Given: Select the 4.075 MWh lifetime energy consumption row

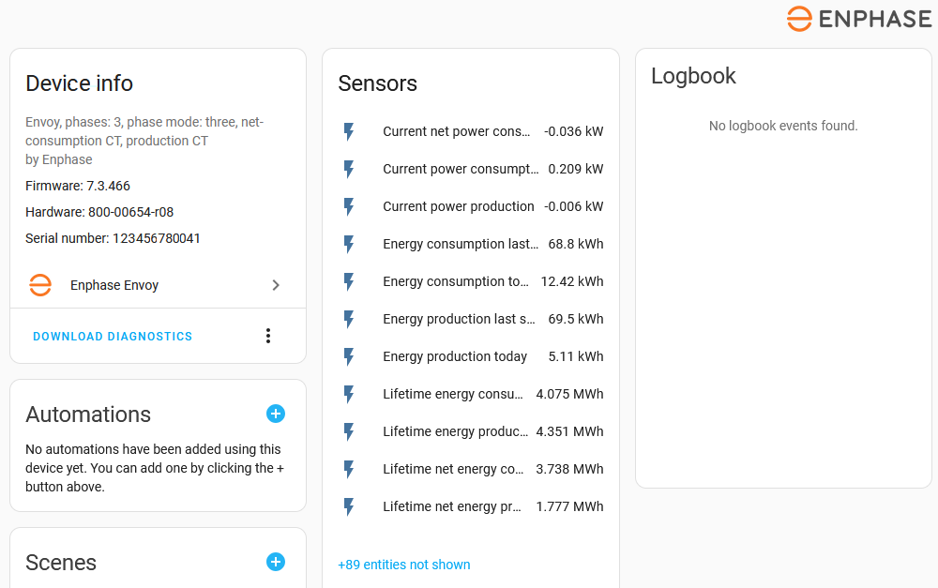Looking at the screenshot, I should 569,394.
